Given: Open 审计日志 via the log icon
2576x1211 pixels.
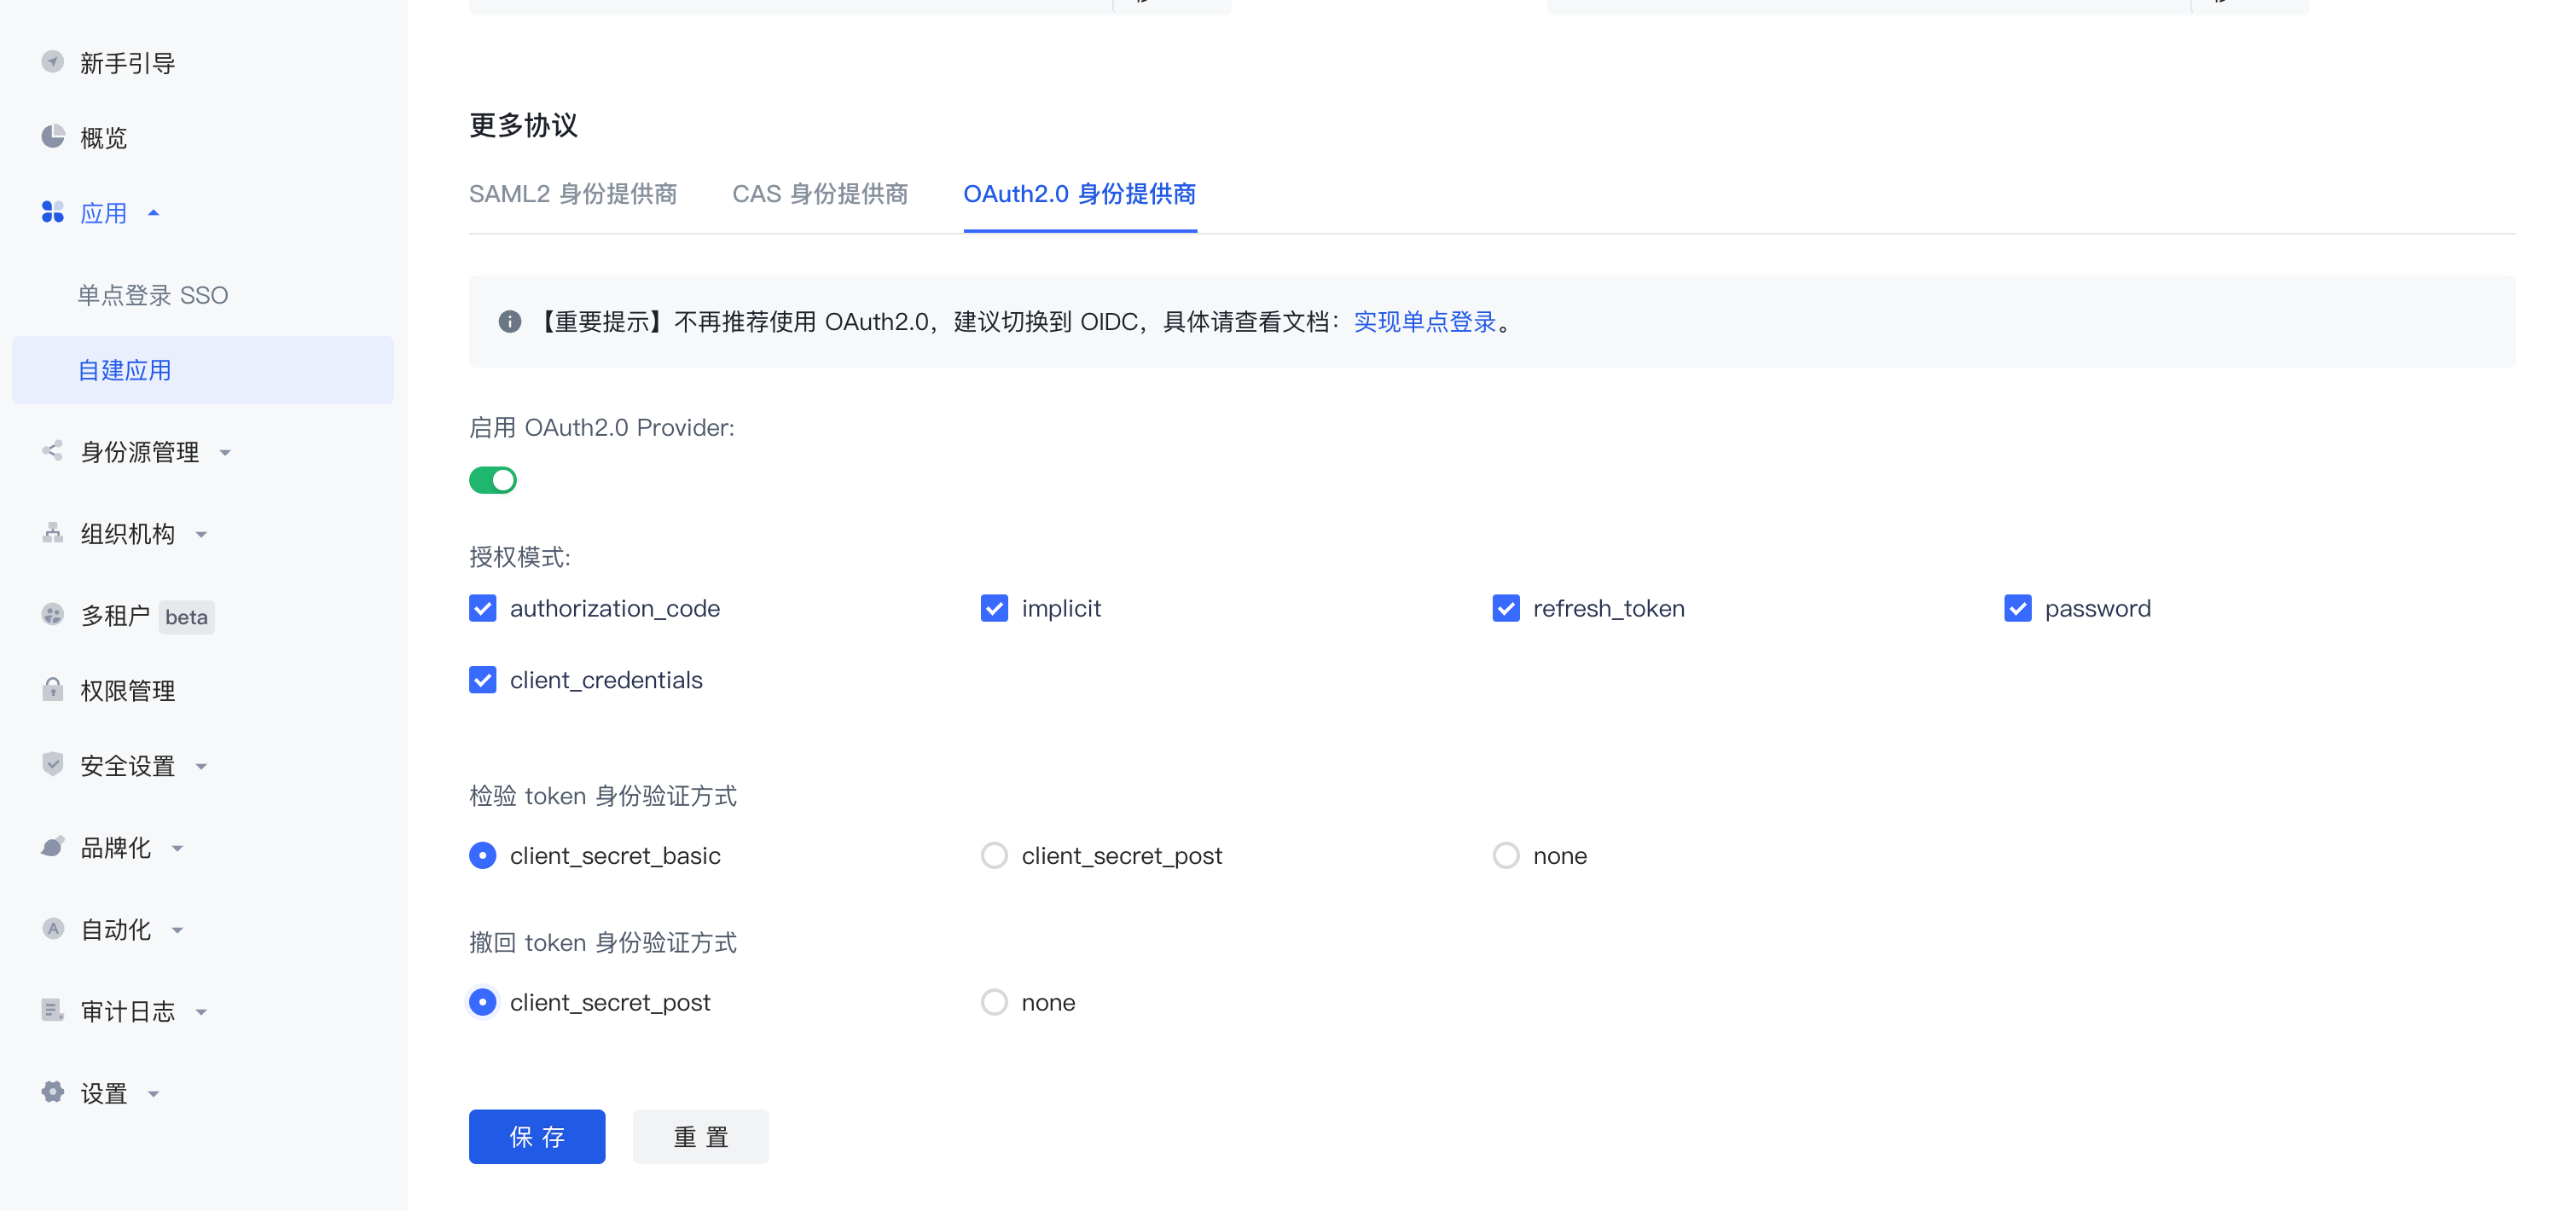Looking at the screenshot, I should (x=52, y=1010).
